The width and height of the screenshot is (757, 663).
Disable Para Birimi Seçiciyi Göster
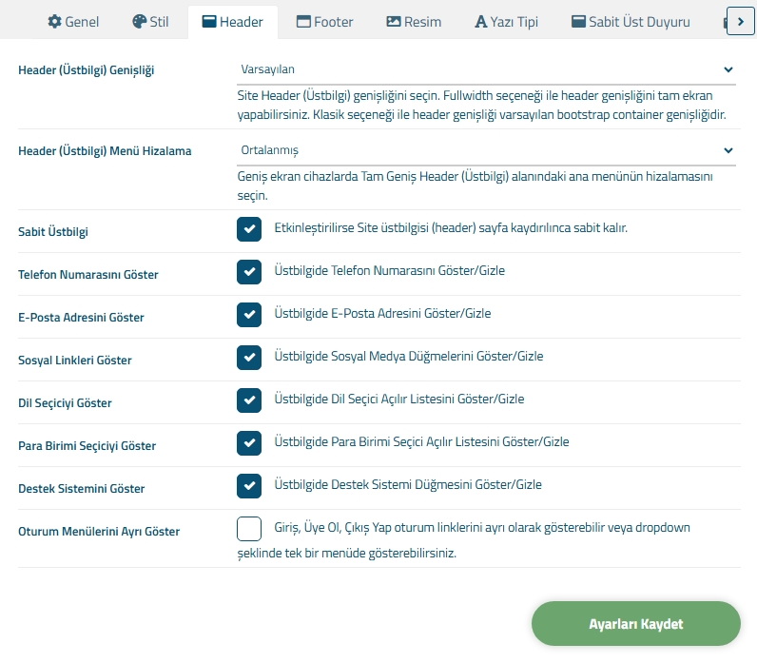[x=249, y=443]
